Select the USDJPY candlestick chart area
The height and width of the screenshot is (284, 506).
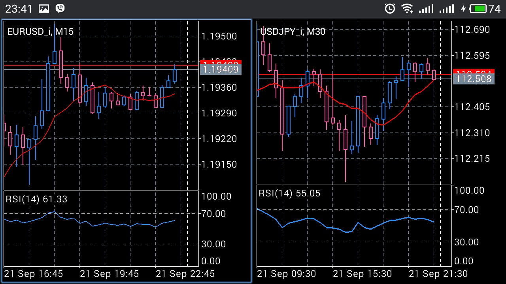click(354, 103)
